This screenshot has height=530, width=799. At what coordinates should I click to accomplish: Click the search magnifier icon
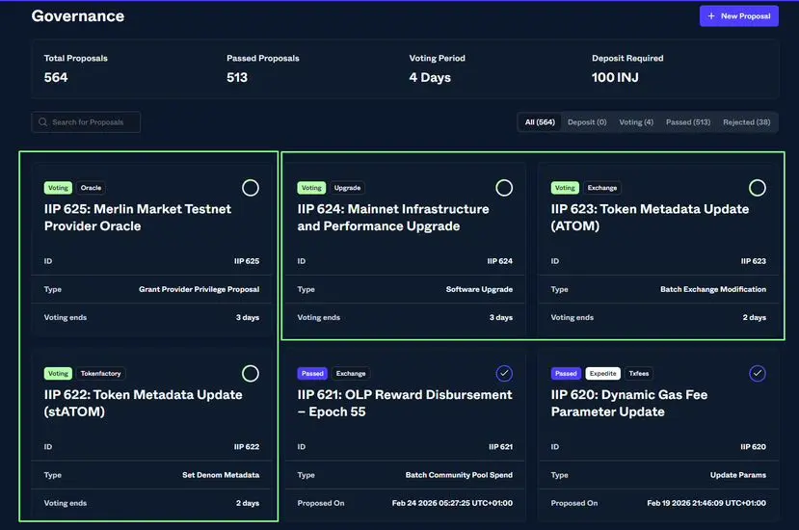pos(42,122)
